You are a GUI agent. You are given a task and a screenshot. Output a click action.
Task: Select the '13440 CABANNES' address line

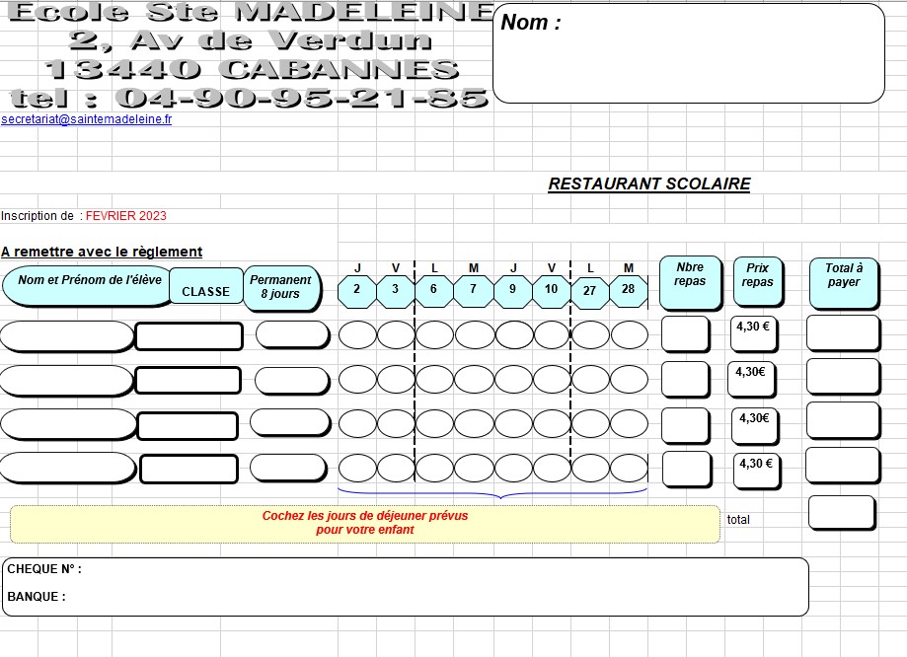pyautogui.click(x=252, y=69)
